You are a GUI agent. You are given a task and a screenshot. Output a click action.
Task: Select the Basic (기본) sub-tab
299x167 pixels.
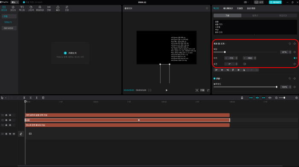click(227, 16)
